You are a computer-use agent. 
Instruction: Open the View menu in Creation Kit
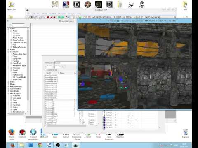coord(38,14)
